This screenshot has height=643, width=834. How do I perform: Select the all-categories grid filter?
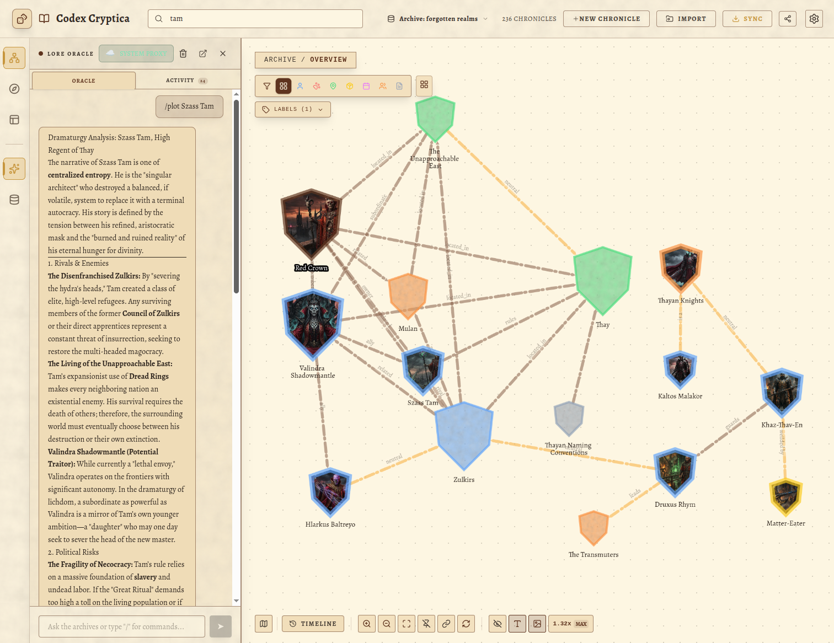[284, 86]
